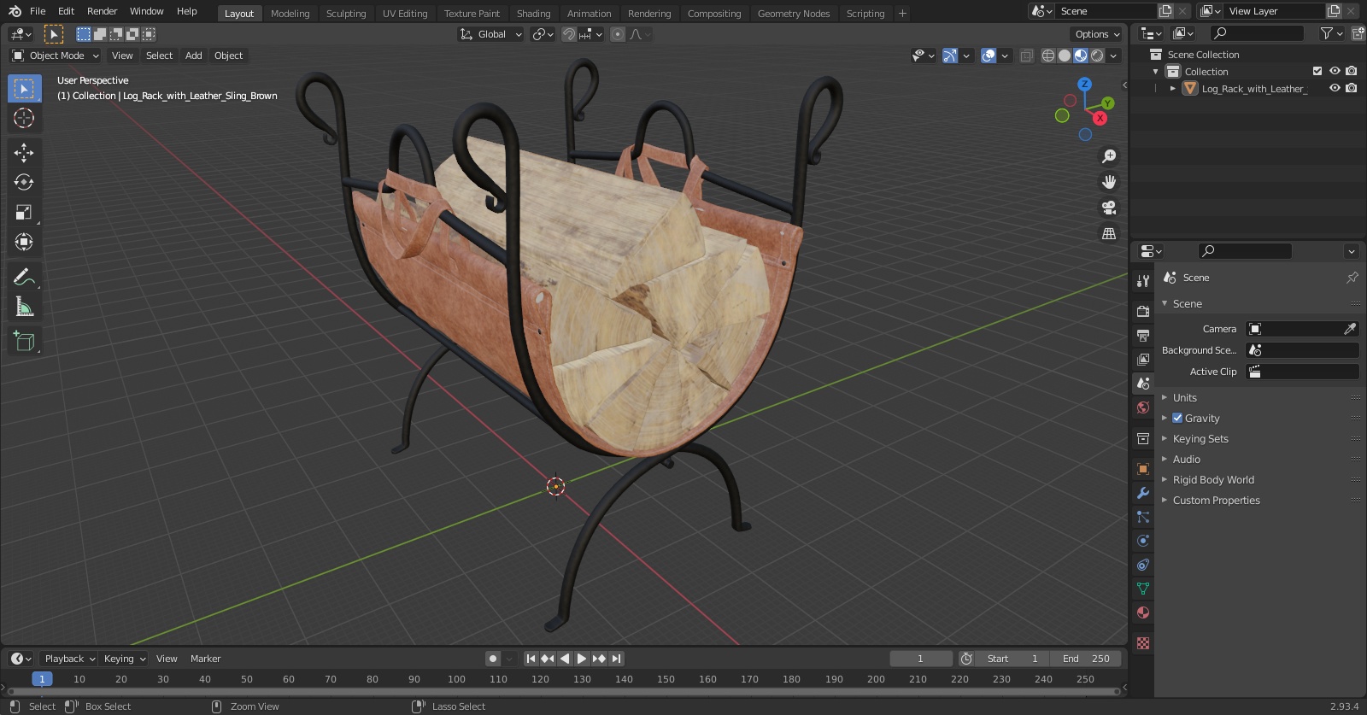
Task: Select the Rotate tool
Action: click(x=24, y=182)
